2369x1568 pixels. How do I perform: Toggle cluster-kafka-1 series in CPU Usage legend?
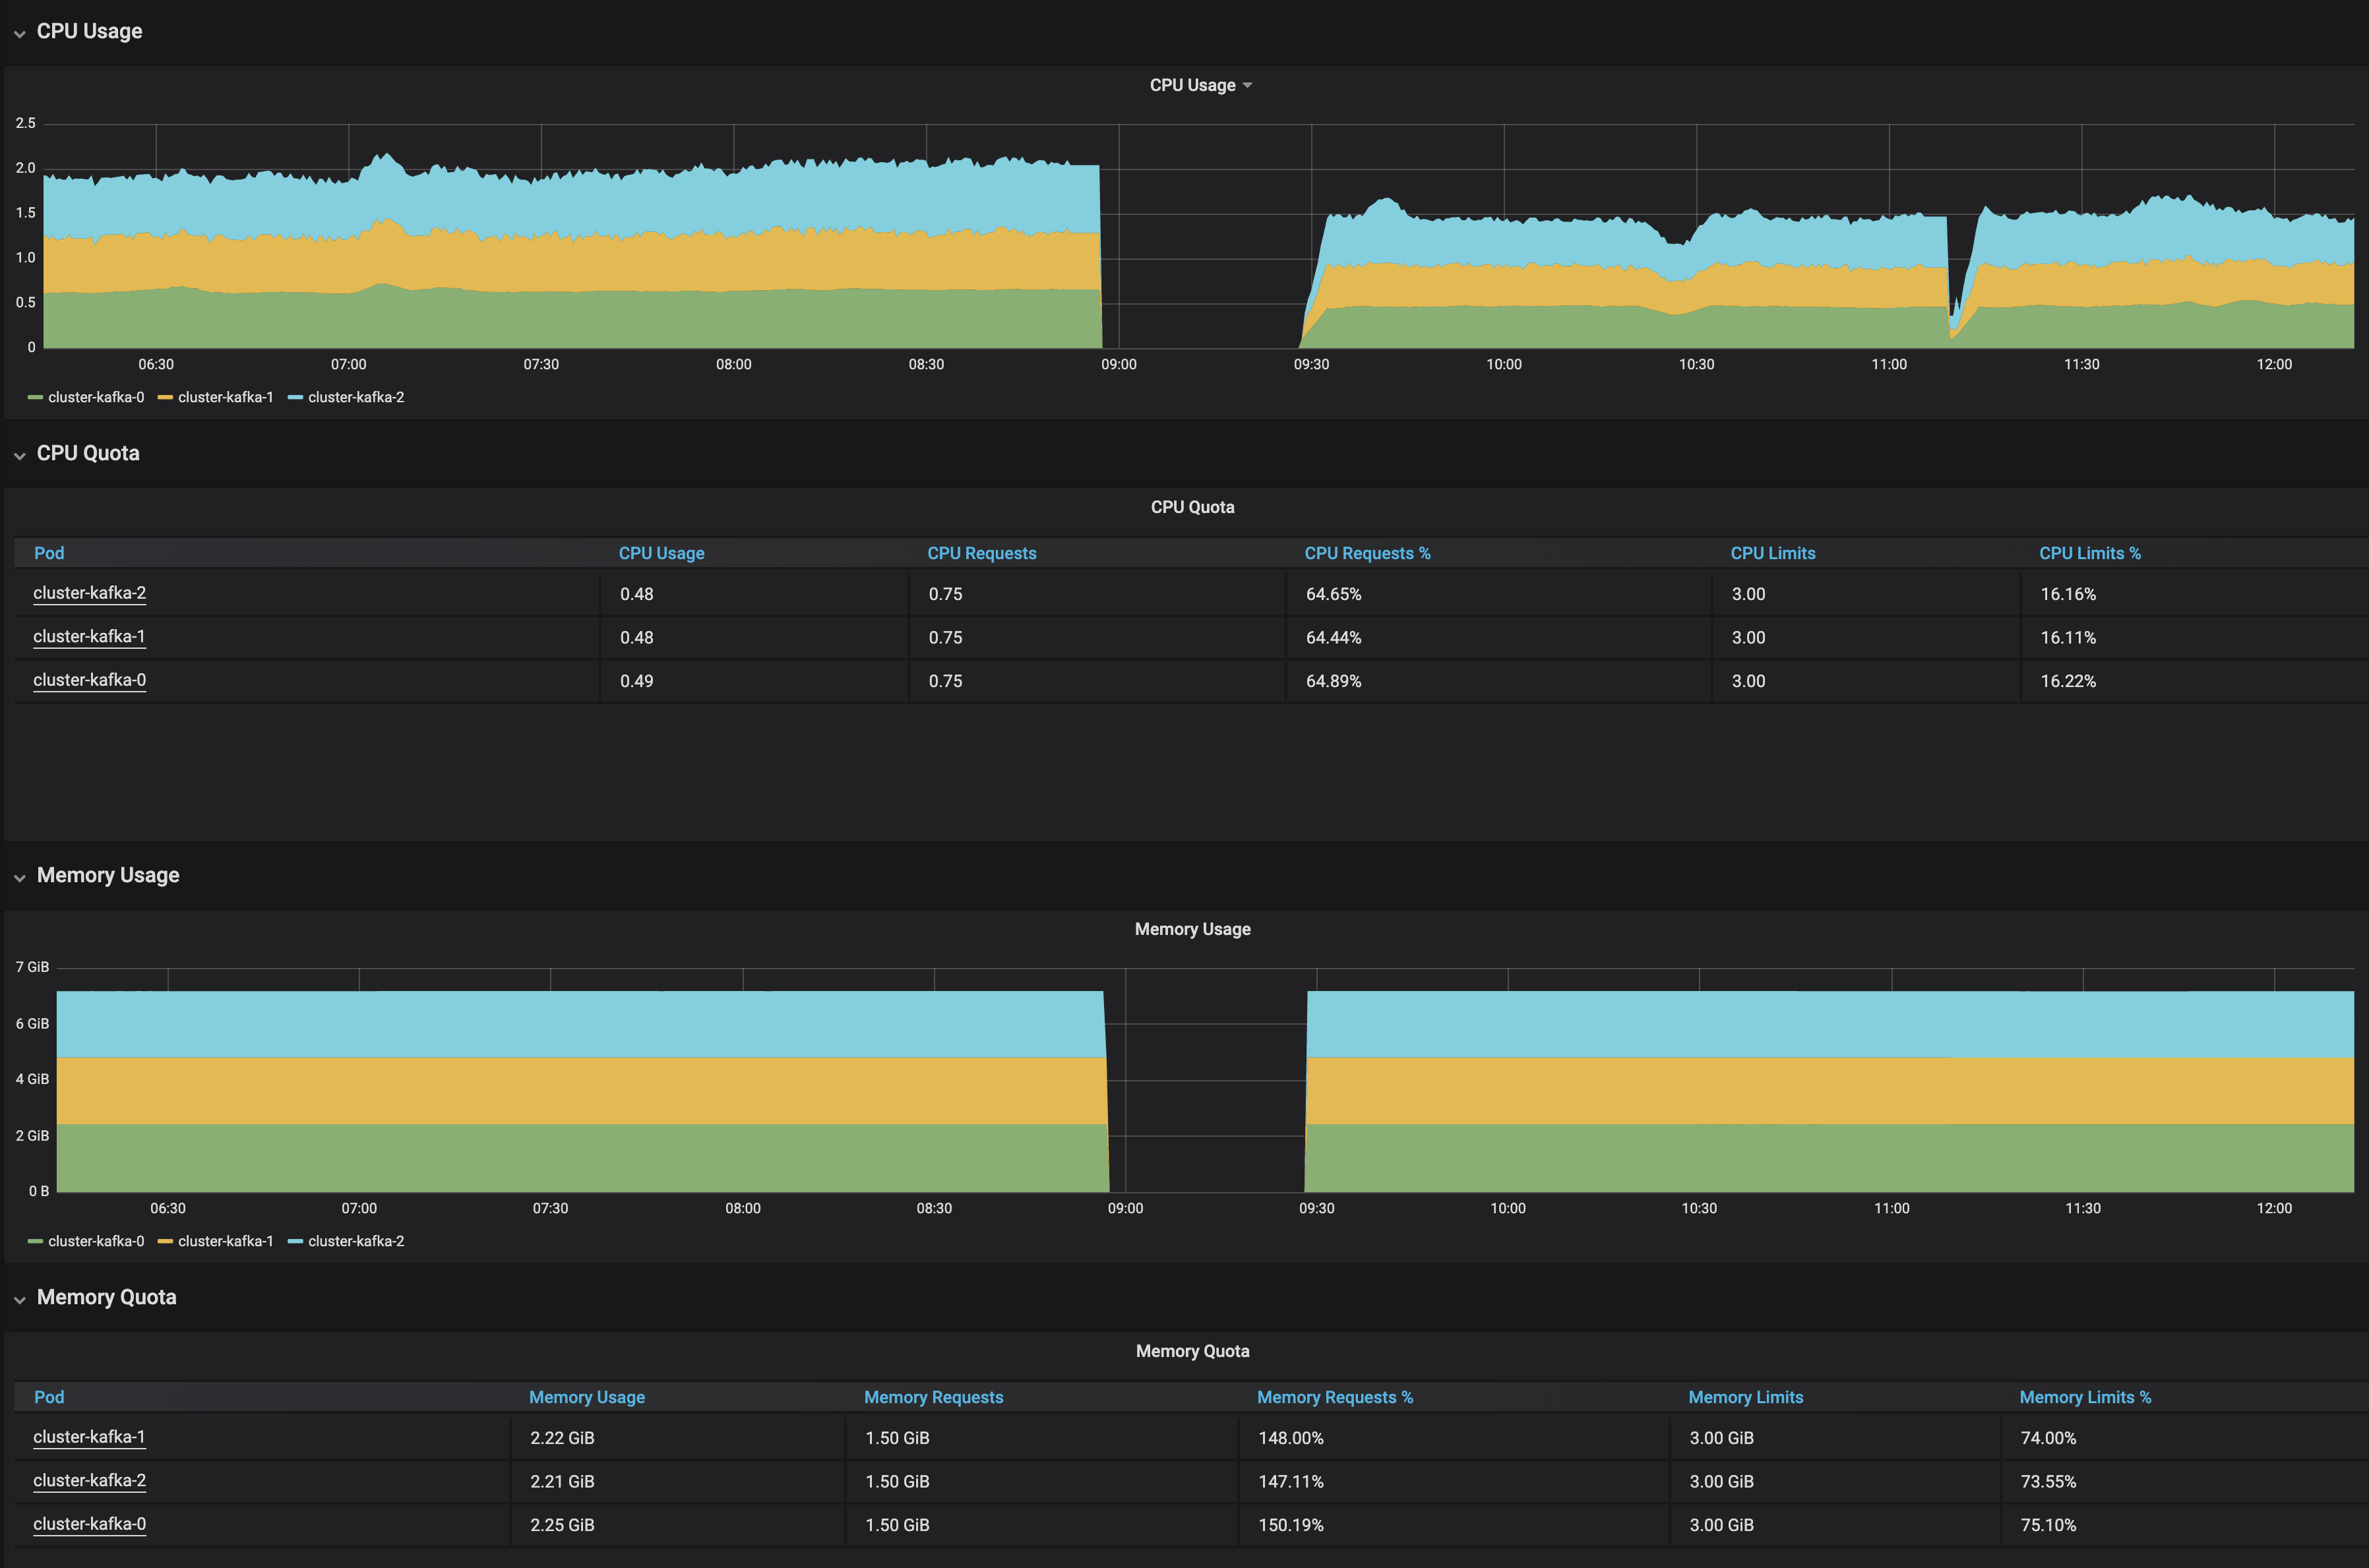click(x=225, y=398)
